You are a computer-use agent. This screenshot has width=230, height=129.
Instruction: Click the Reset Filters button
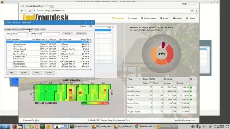pyautogui.click(x=81, y=34)
